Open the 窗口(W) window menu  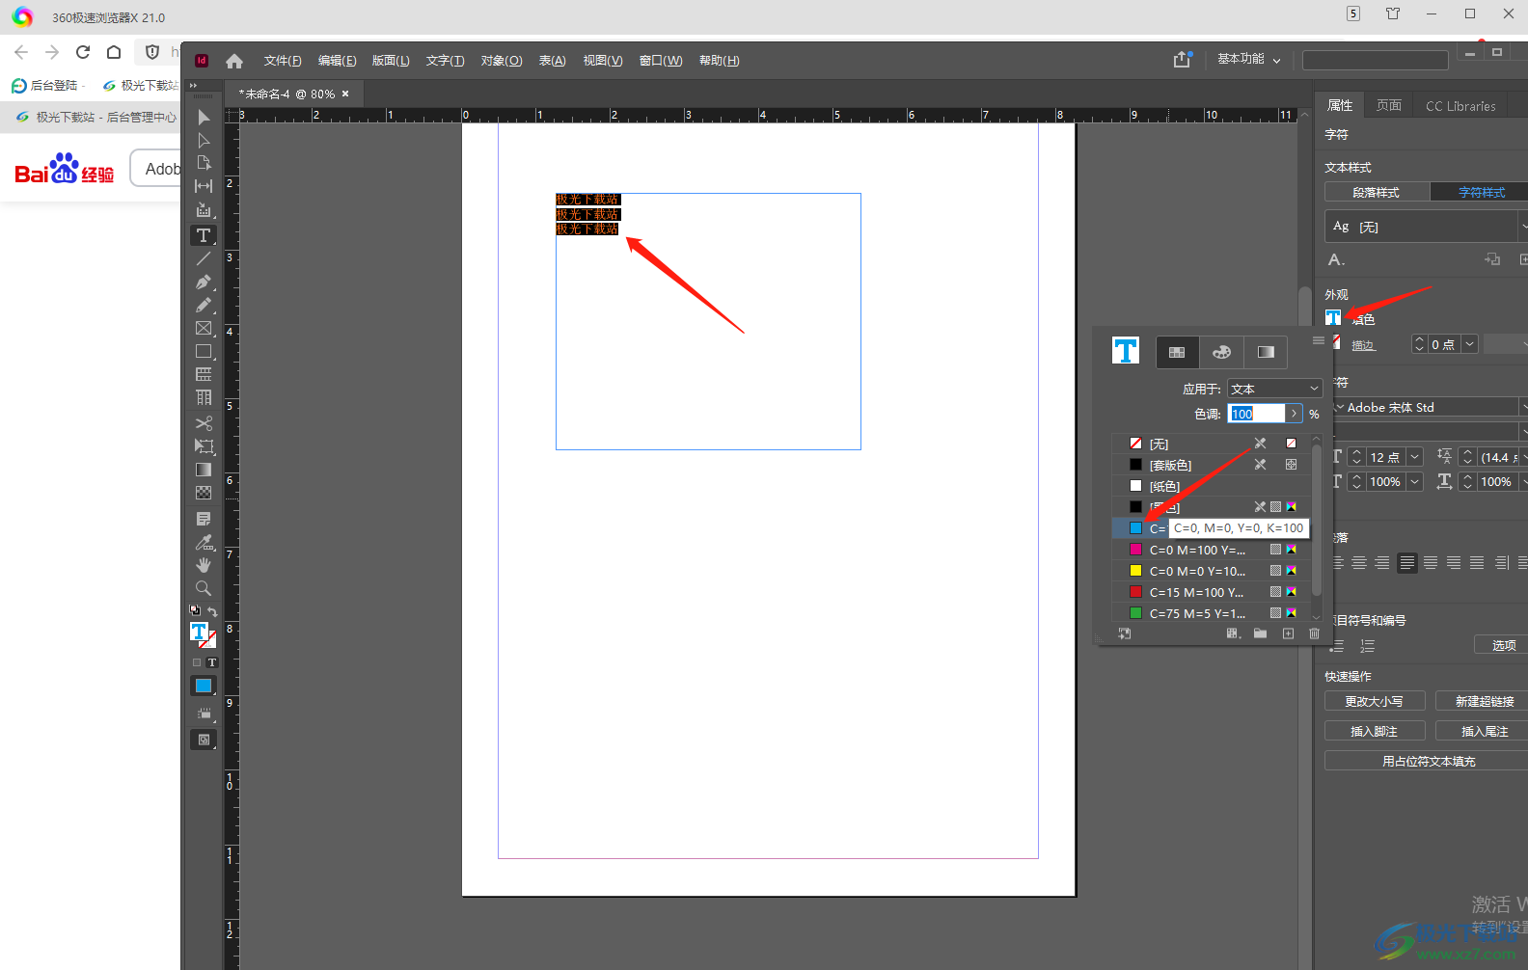click(661, 61)
